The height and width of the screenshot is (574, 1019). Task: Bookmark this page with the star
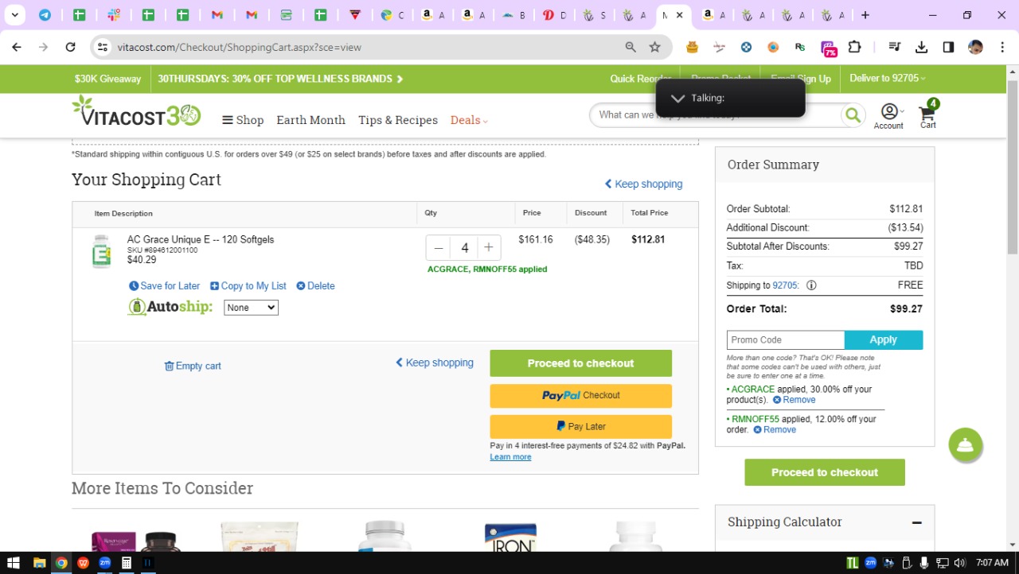click(x=655, y=47)
